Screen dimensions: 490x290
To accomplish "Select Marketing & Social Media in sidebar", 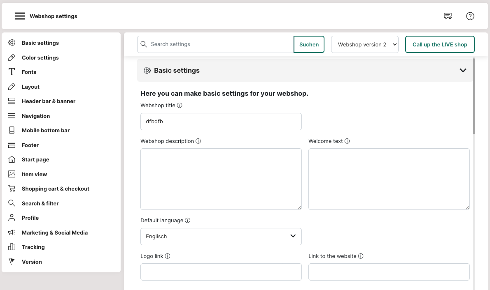I will 54,232.
